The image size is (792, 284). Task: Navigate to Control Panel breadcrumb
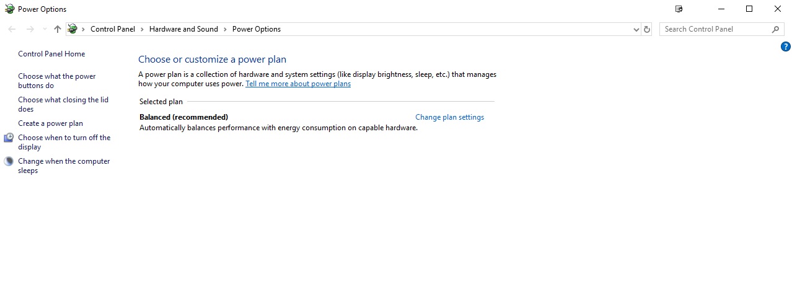coord(112,29)
